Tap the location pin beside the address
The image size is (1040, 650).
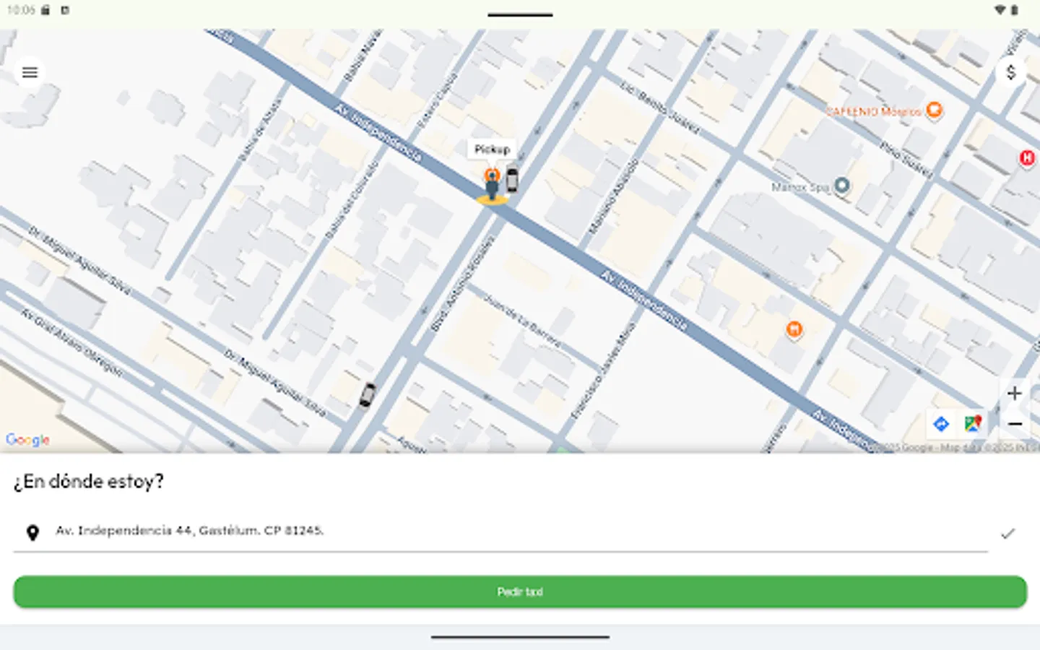[x=32, y=533]
